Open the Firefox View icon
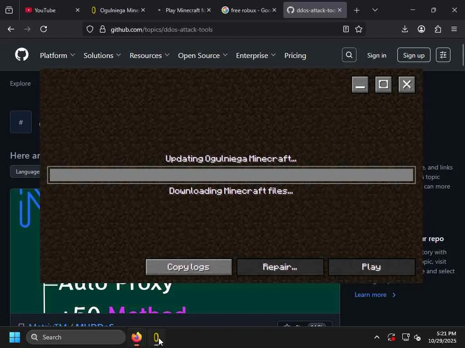 click(x=9, y=10)
